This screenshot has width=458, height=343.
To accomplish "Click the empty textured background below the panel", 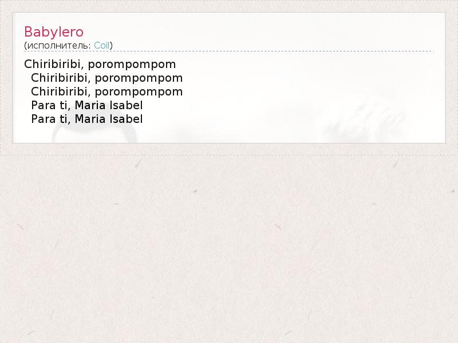I will tap(229, 248).
